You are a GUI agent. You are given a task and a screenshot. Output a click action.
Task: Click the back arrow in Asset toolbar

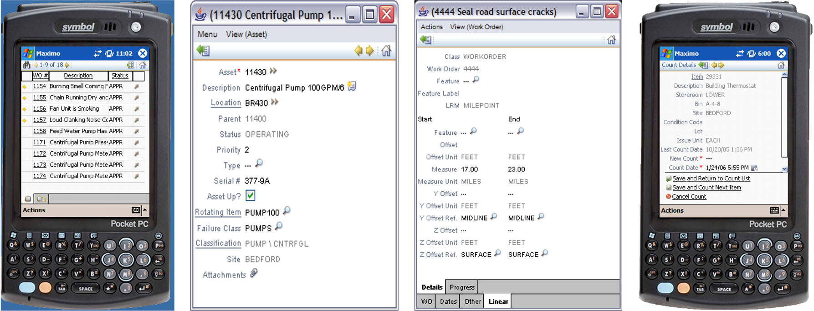click(x=203, y=51)
